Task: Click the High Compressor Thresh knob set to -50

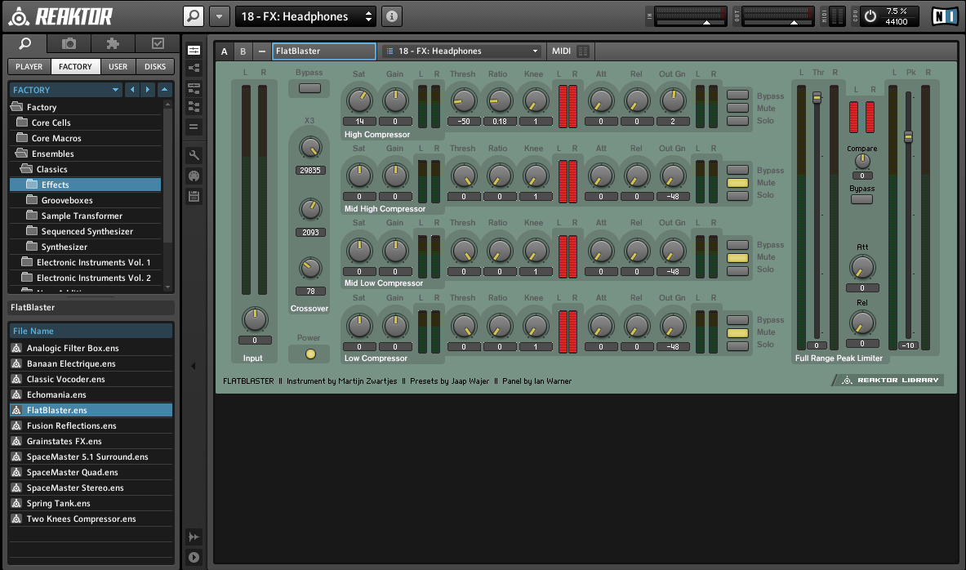Action: pyautogui.click(x=463, y=101)
